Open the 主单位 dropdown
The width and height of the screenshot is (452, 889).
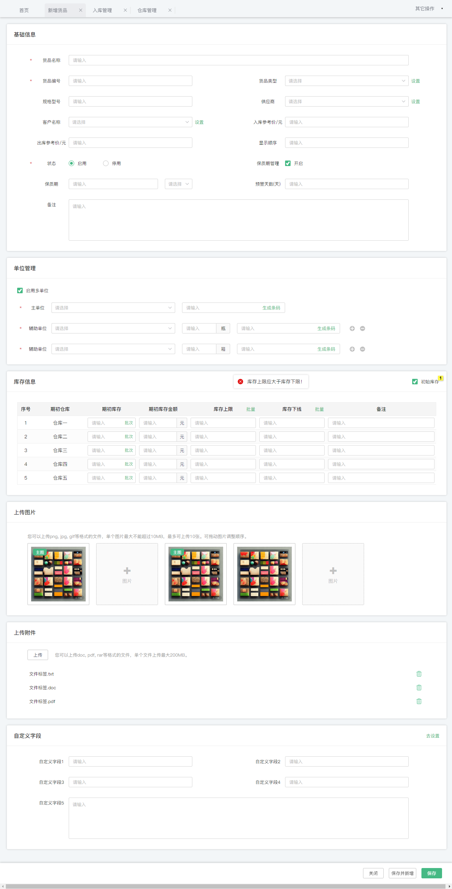click(x=113, y=308)
